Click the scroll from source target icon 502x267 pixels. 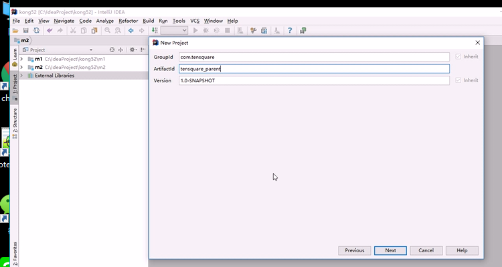(112, 50)
